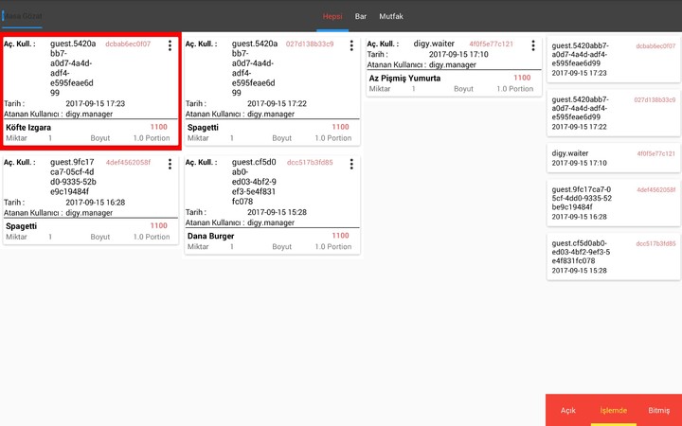Open three-dot menu on Köfte Izgara order

tap(170, 45)
